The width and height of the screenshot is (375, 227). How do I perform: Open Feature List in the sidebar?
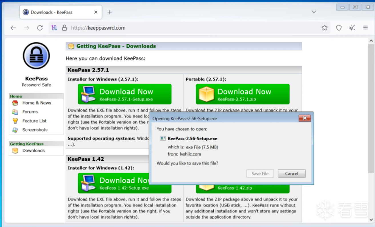pos(34,121)
